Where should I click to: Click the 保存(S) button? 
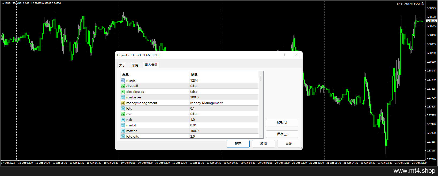282,134
